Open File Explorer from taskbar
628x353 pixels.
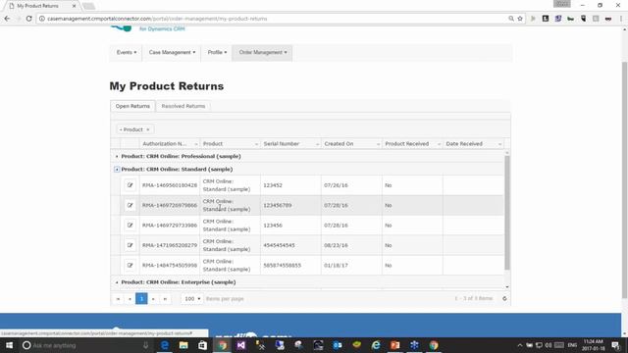(x=183, y=345)
